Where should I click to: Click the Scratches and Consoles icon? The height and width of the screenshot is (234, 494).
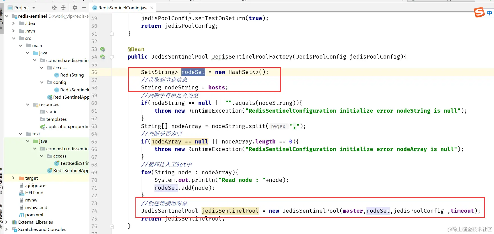[15, 230]
